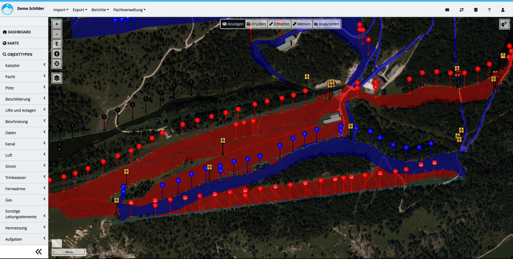Reset map north with compass button
This screenshot has height=259, width=513.
57,54
